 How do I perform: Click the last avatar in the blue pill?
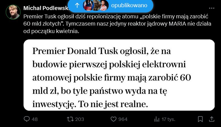(x=104, y=6)
